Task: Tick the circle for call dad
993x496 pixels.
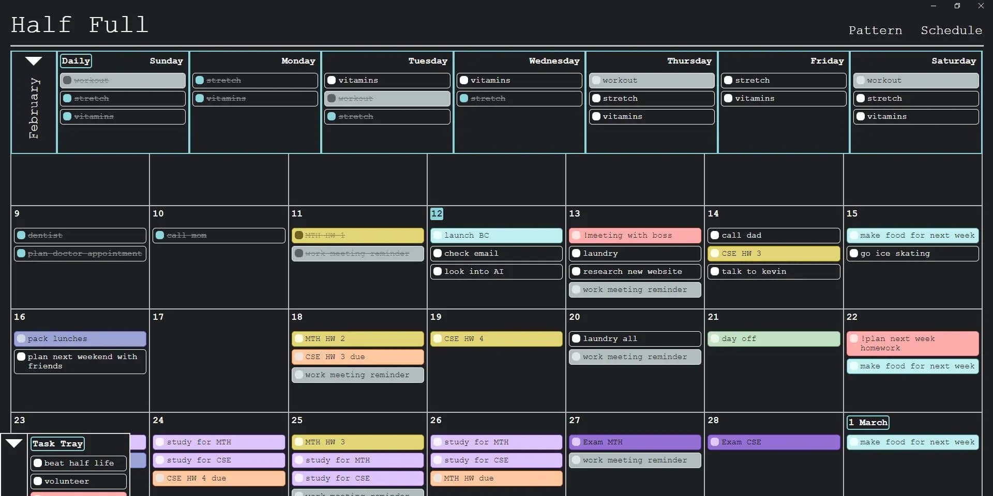Action: pyautogui.click(x=715, y=236)
